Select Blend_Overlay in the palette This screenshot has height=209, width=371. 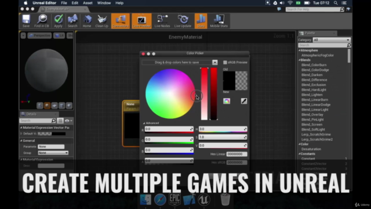point(312,115)
